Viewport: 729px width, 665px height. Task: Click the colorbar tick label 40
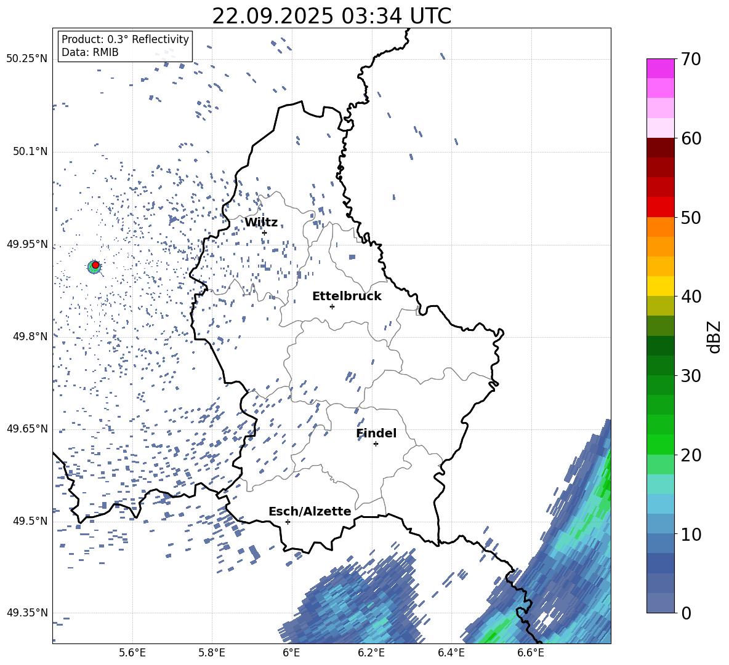pos(691,297)
